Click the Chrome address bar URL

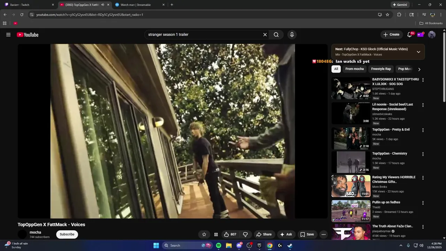pos(90,15)
